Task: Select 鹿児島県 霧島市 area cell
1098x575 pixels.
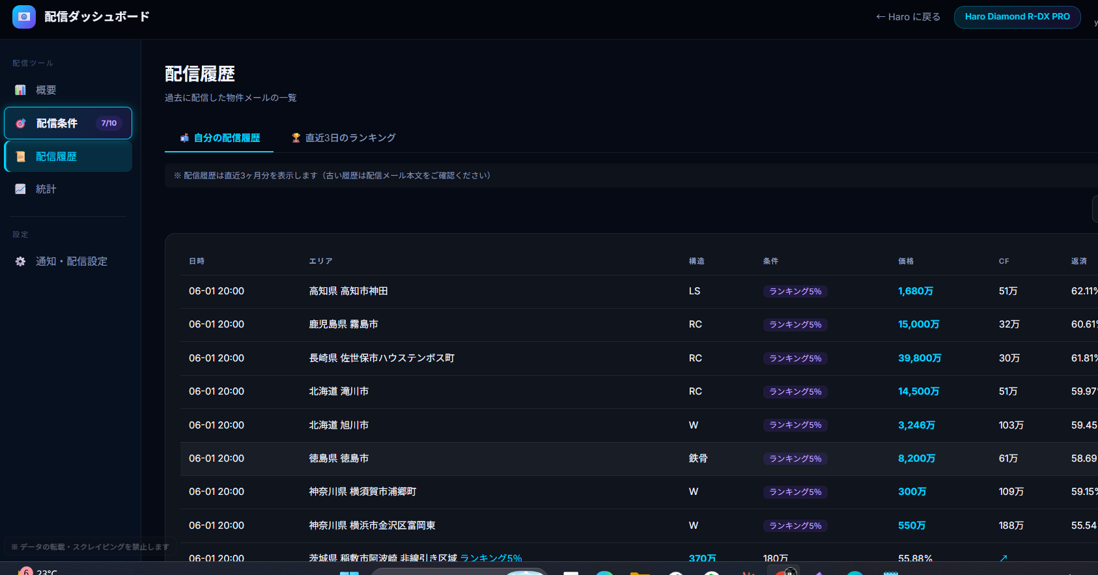Action: (x=343, y=324)
